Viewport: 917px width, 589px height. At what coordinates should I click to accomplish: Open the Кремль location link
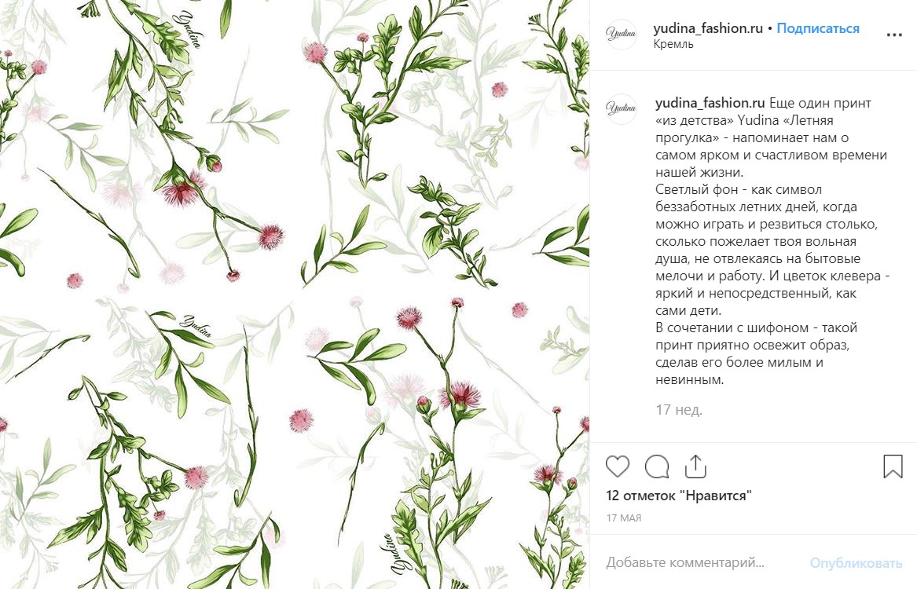click(x=673, y=45)
